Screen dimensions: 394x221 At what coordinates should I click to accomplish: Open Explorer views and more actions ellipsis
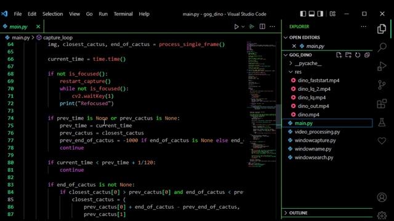[x=364, y=26]
